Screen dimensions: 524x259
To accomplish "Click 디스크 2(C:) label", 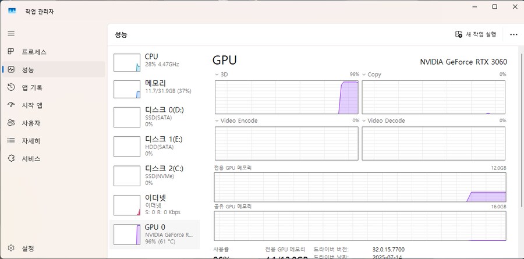I will click(x=164, y=168).
